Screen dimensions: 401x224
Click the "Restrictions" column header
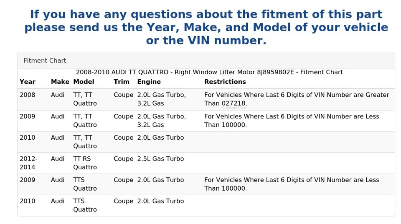[x=225, y=82]
